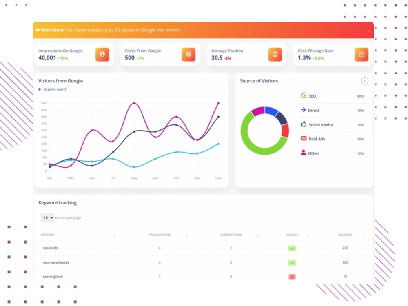
Task: Sort the table by Change column
Action: [x=308, y=235]
